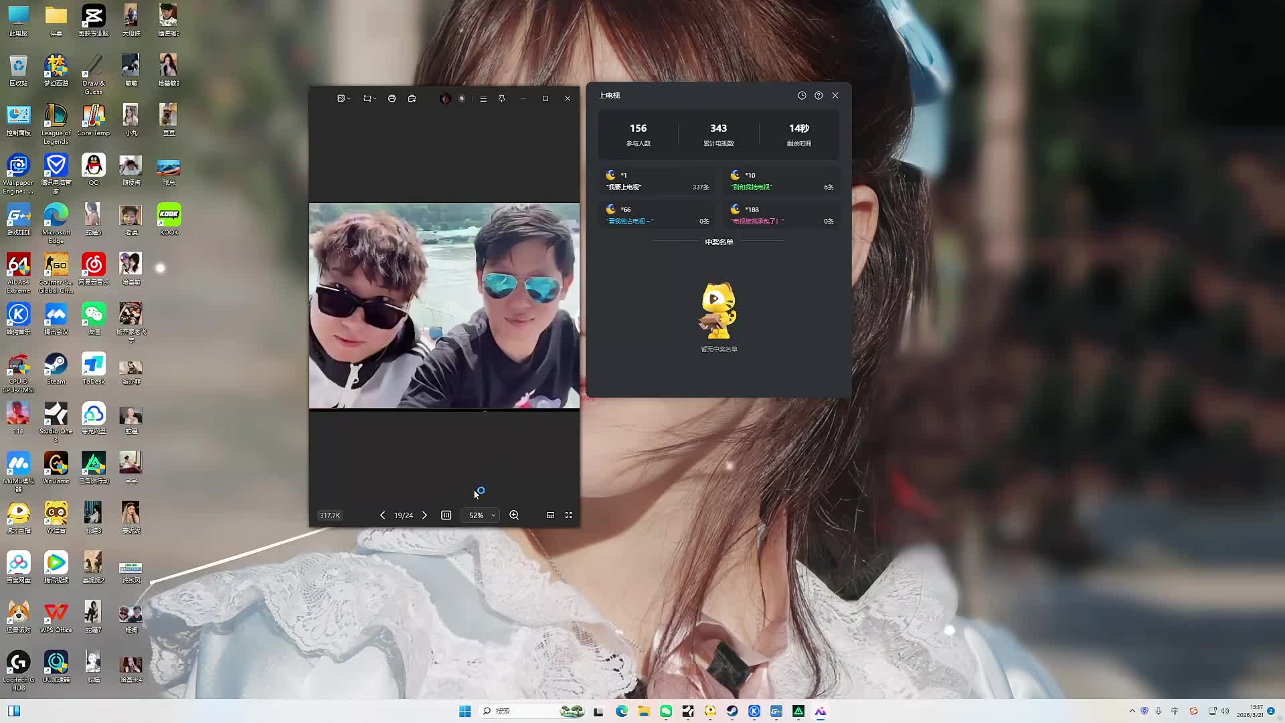Open the history clock icon in 上电视 panel

coord(802,96)
